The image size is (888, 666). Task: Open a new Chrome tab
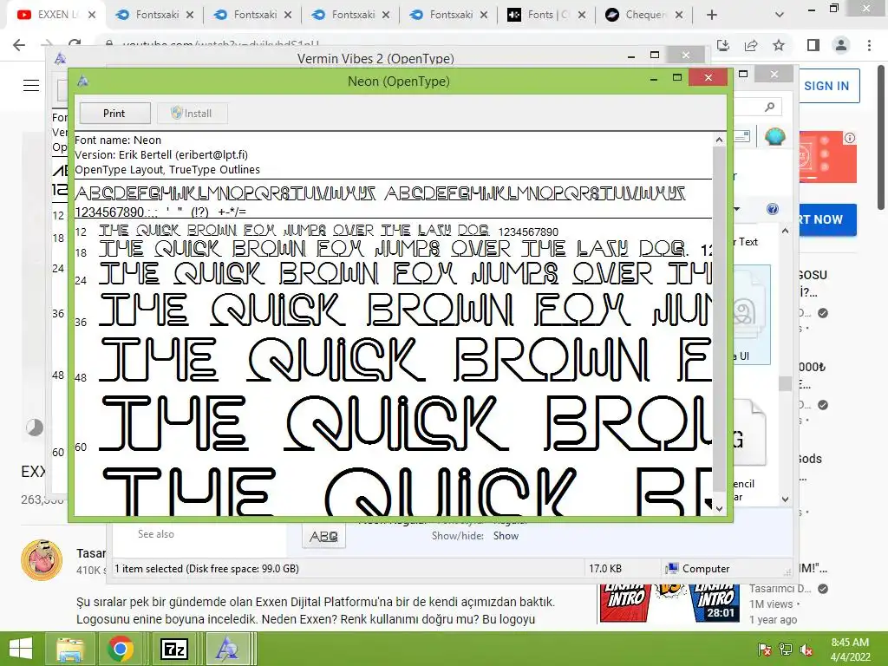point(712,16)
